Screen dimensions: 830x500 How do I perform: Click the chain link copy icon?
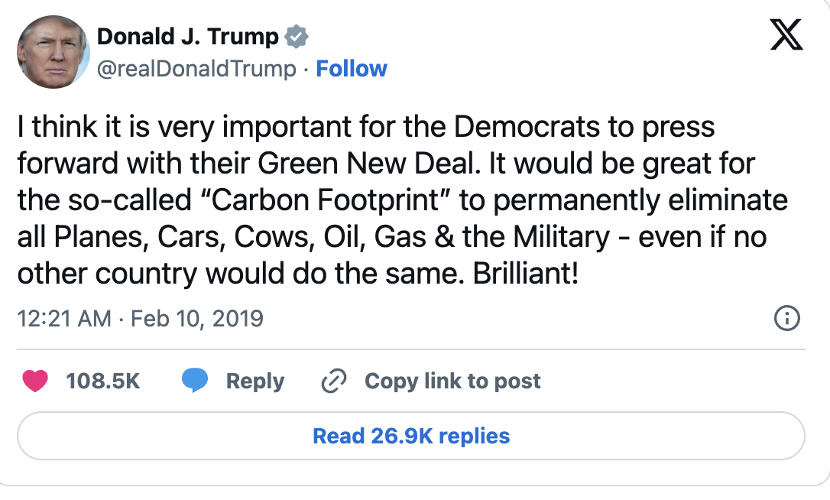click(x=334, y=381)
